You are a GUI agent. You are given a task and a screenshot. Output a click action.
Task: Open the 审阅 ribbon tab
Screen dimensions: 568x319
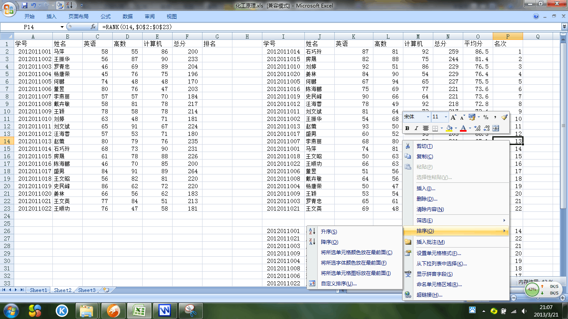(150, 17)
